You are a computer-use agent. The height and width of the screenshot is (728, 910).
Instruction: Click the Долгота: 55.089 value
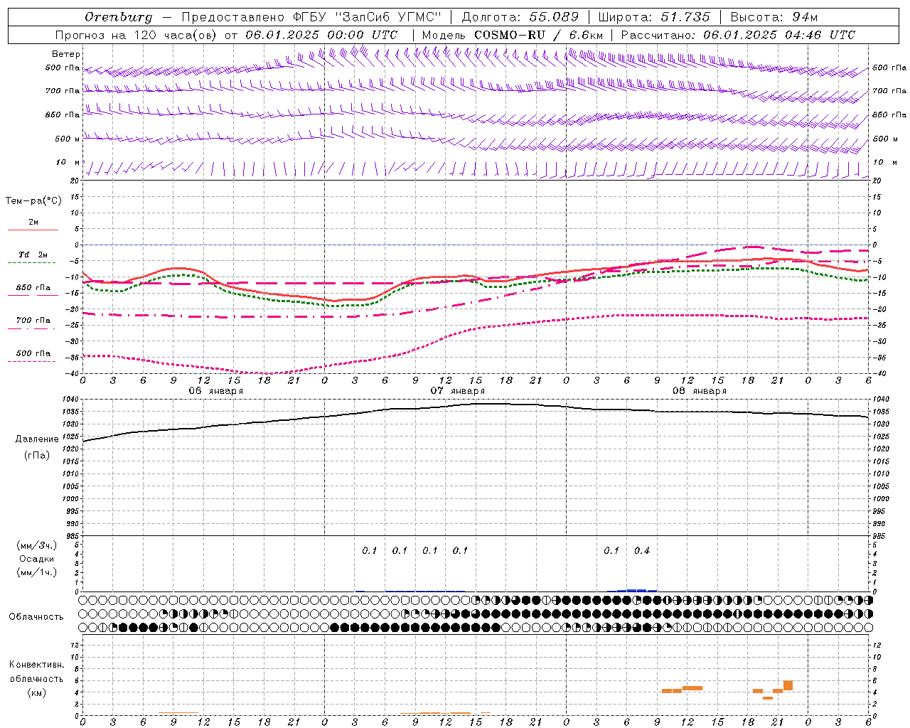520,17
